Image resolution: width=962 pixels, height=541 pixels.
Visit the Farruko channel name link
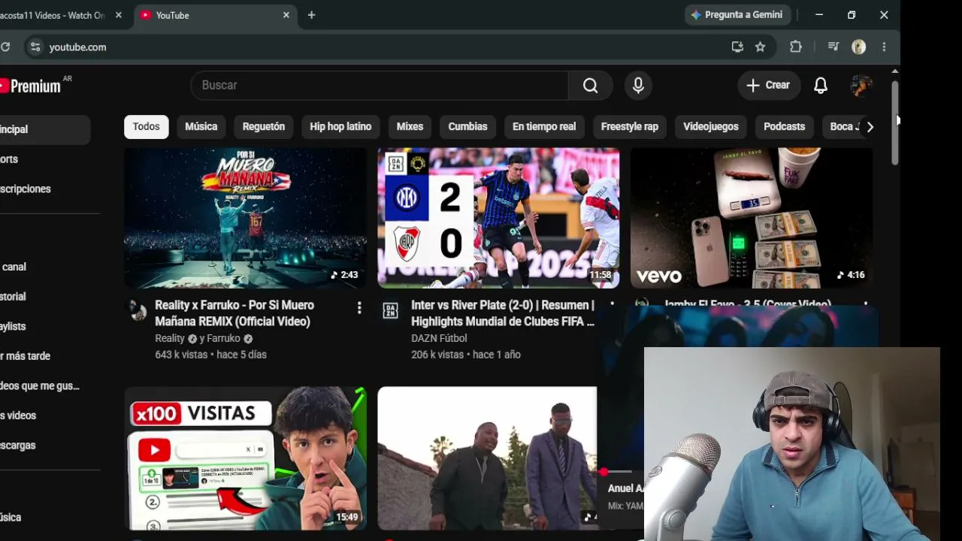coord(223,339)
